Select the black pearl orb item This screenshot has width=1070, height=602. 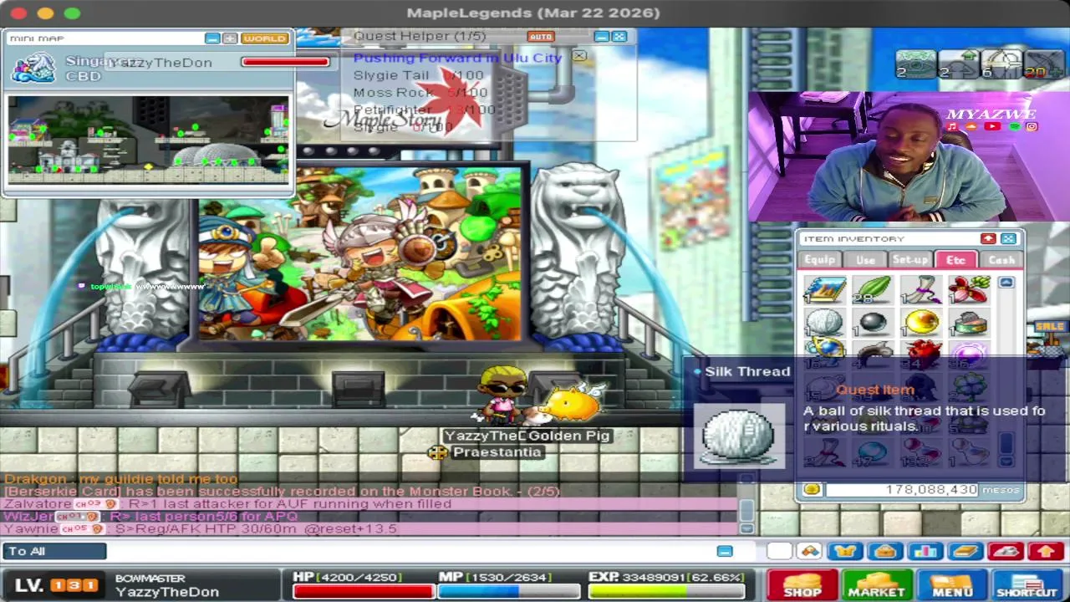coord(873,322)
